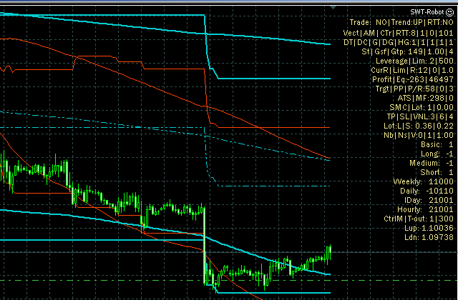Click the Vect|AM|CTr|RTT:8|1|0|101 line

(398, 33)
